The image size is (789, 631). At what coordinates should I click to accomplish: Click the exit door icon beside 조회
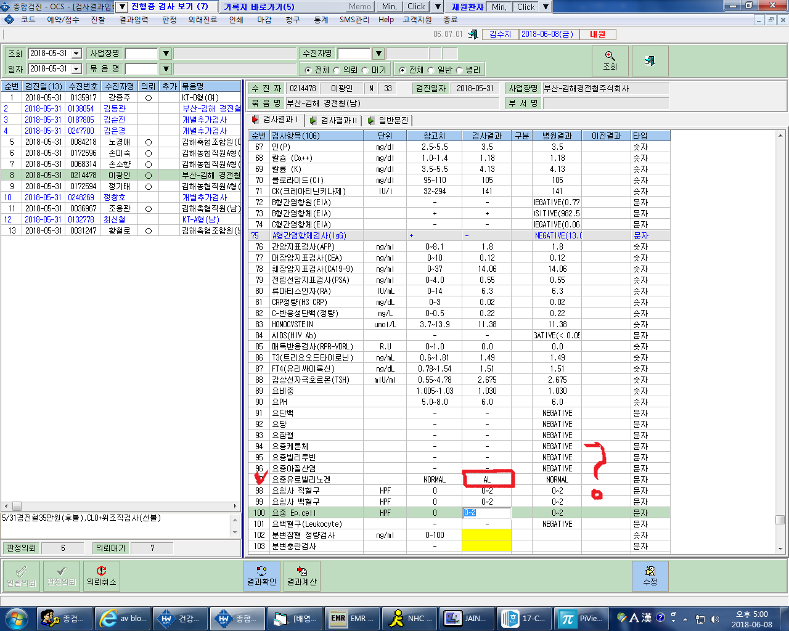point(650,60)
